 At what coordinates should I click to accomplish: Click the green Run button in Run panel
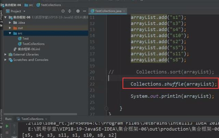7,126
